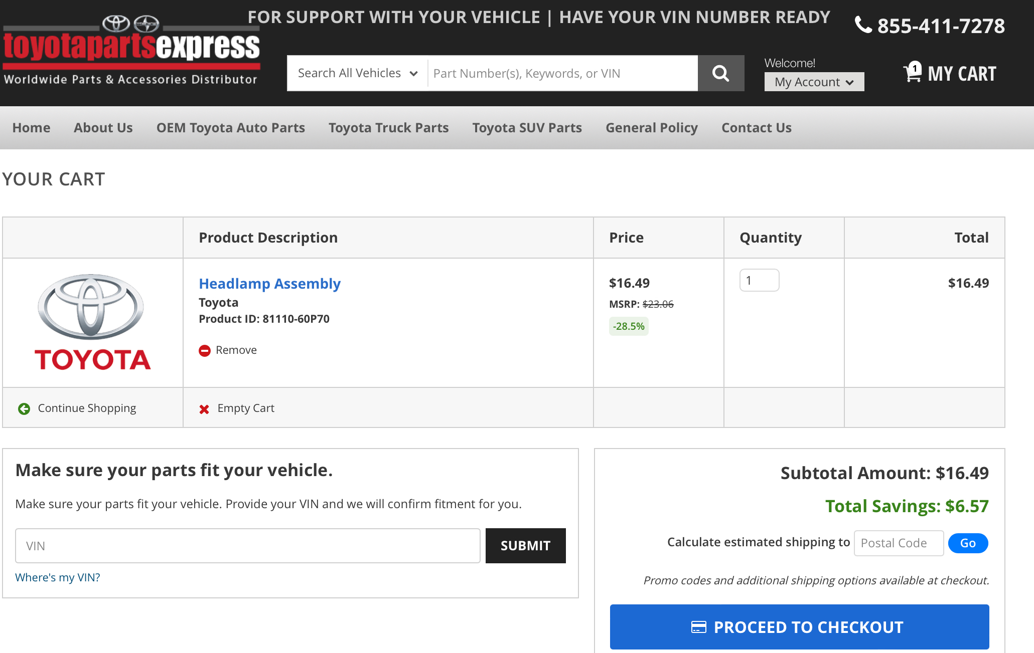Click the Where's my VIN? link
The image size is (1034, 653).
pos(58,577)
